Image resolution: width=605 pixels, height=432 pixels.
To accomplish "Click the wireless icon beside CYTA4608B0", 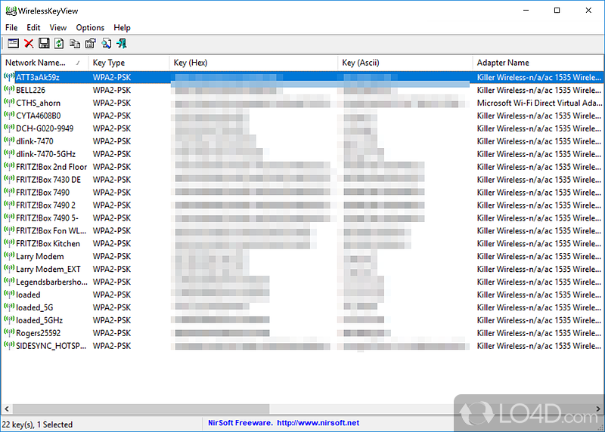I will [x=9, y=115].
